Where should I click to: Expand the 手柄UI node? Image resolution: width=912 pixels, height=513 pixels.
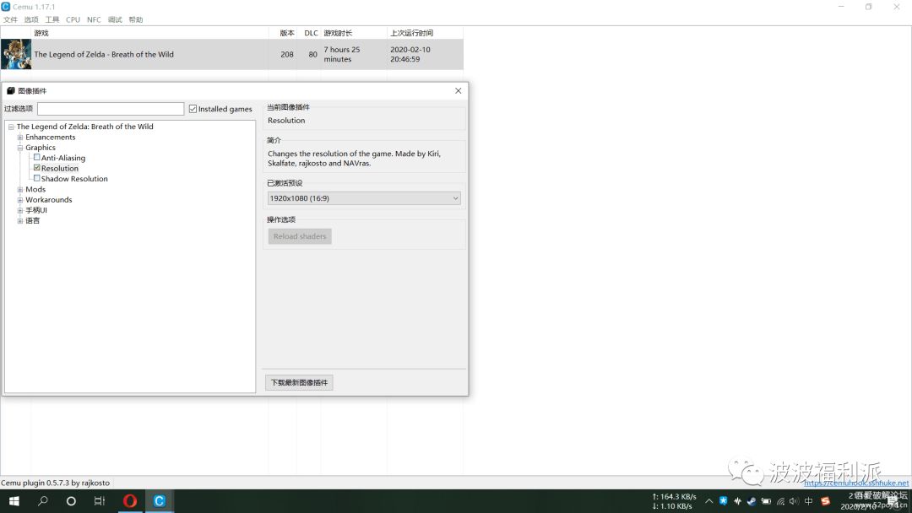pos(19,210)
